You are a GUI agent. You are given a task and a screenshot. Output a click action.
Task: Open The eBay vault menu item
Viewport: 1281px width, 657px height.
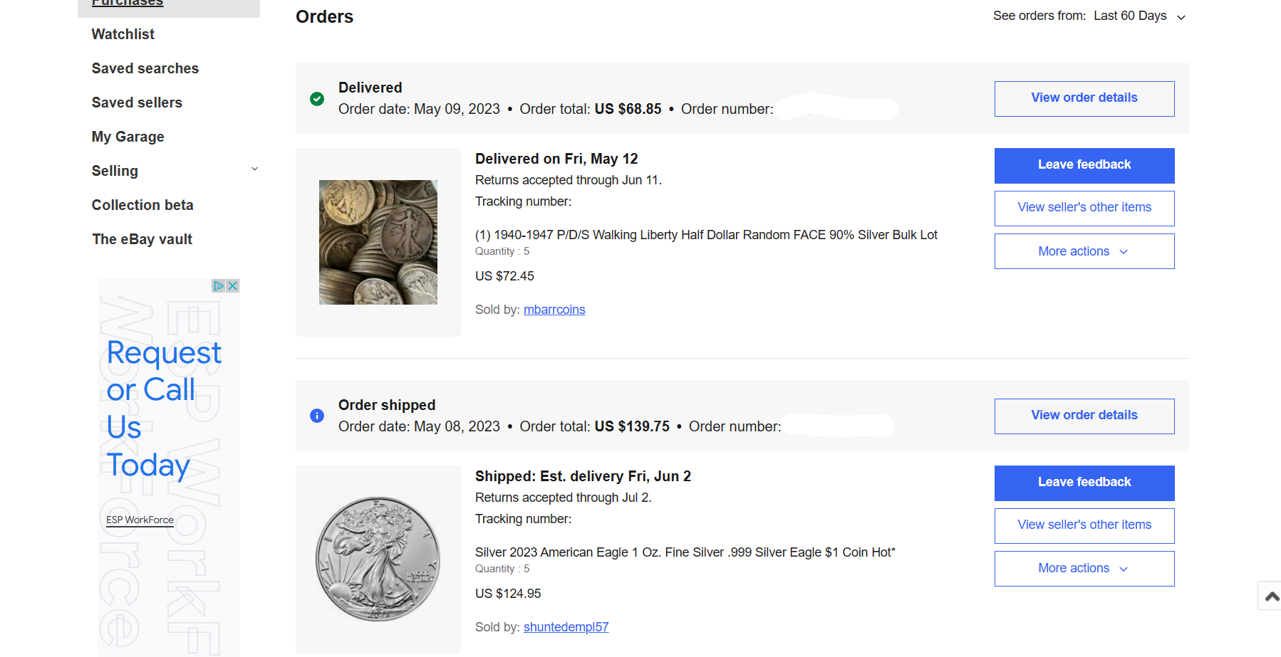point(142,239)
